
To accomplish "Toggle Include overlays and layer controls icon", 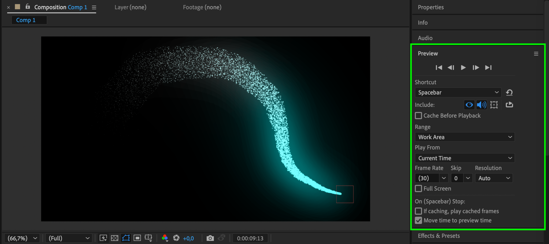I will pyautogui.click(x=494, y=105).
